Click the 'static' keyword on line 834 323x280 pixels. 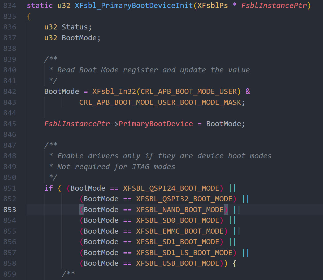coord(40,6)
